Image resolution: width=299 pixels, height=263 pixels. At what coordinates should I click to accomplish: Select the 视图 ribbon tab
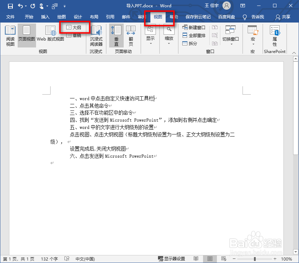click(158, 17)
